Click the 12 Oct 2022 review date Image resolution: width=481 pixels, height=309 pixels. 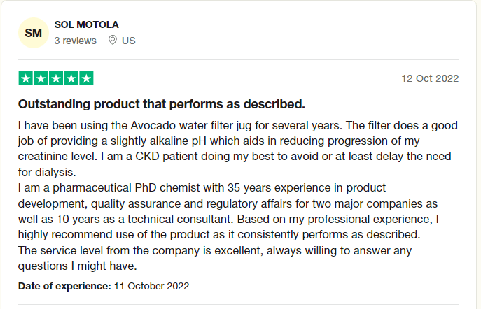[x=430, y=78]
